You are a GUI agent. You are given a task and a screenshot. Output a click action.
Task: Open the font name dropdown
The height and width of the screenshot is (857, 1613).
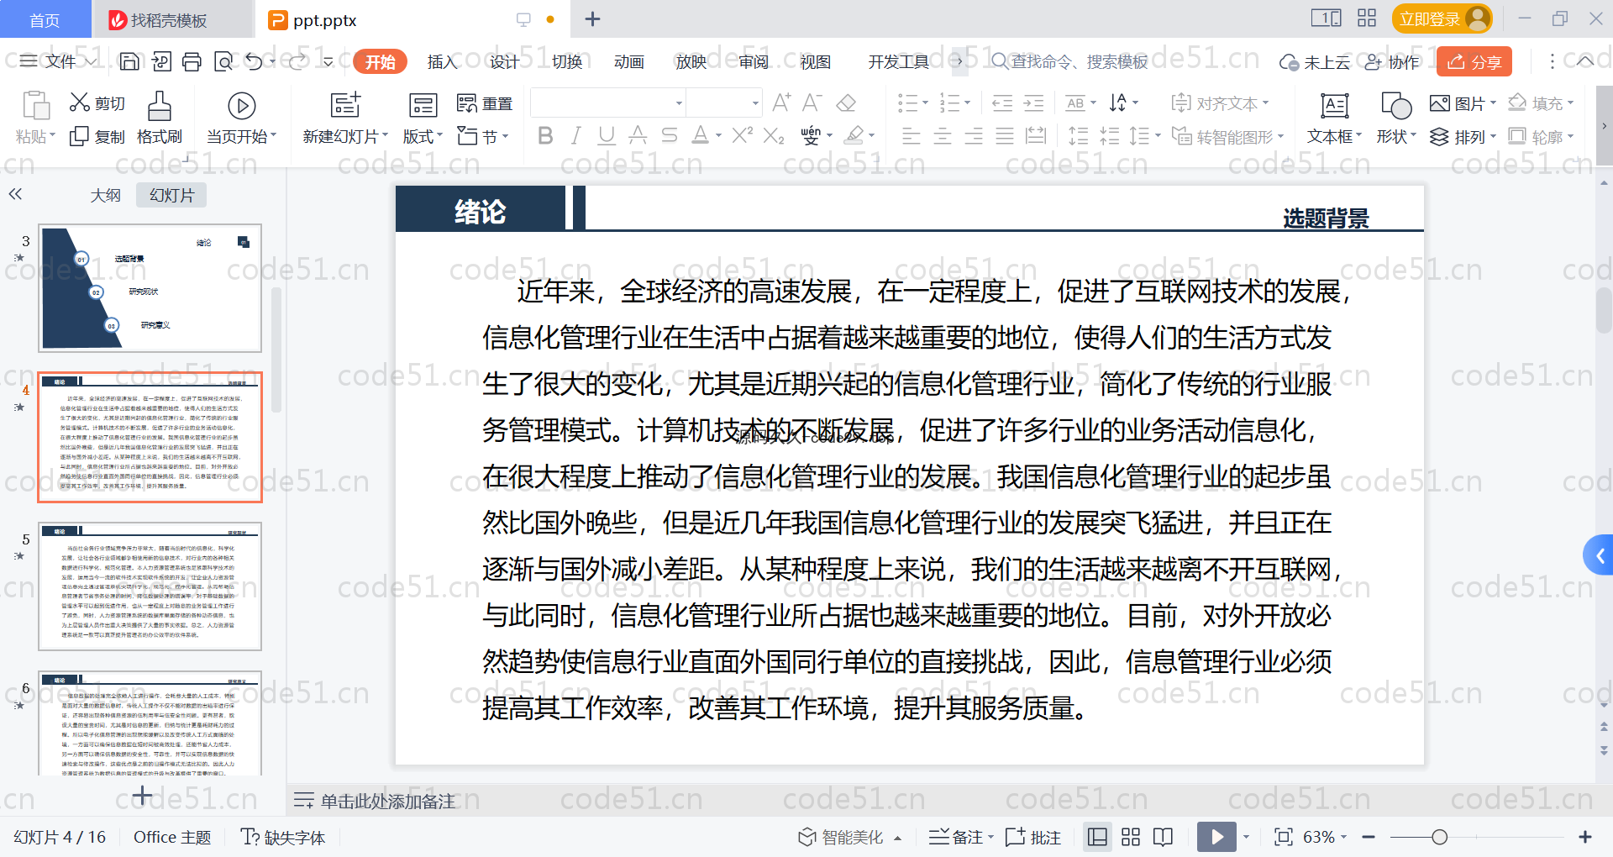679,103
